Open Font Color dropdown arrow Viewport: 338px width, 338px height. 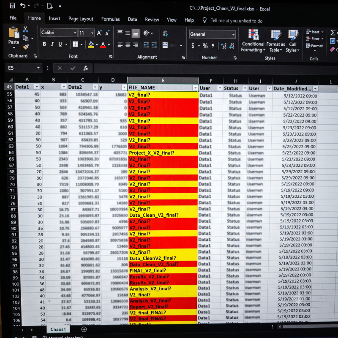[109, 45]
